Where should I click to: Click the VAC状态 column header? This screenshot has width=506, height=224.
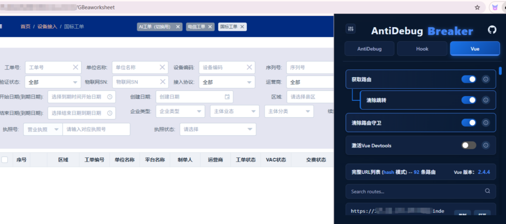(x=276, y=160)
